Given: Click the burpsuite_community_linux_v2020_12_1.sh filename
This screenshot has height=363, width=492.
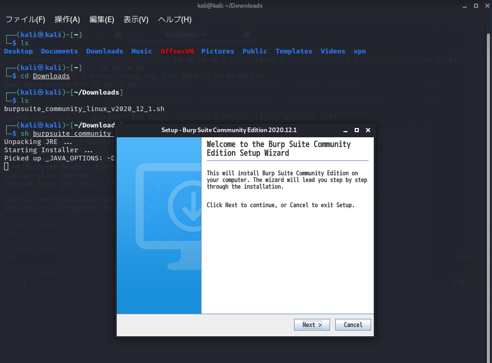Looking at the screenshot, I should [84, 109].
